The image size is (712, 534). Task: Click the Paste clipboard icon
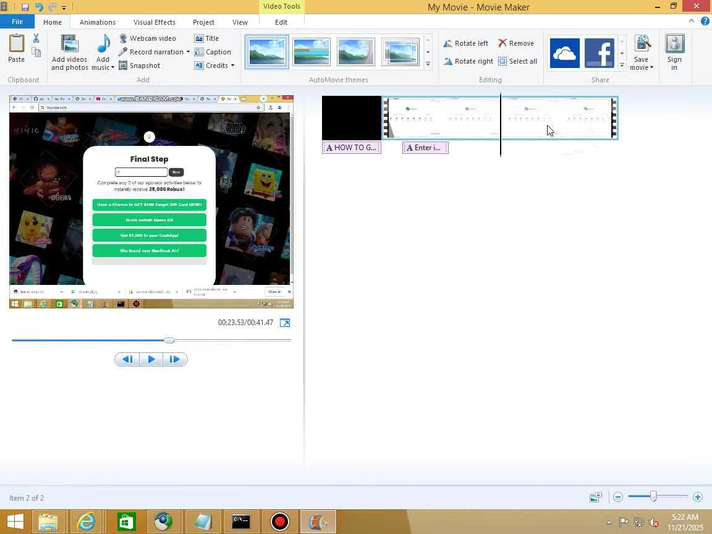coord(16,44)
